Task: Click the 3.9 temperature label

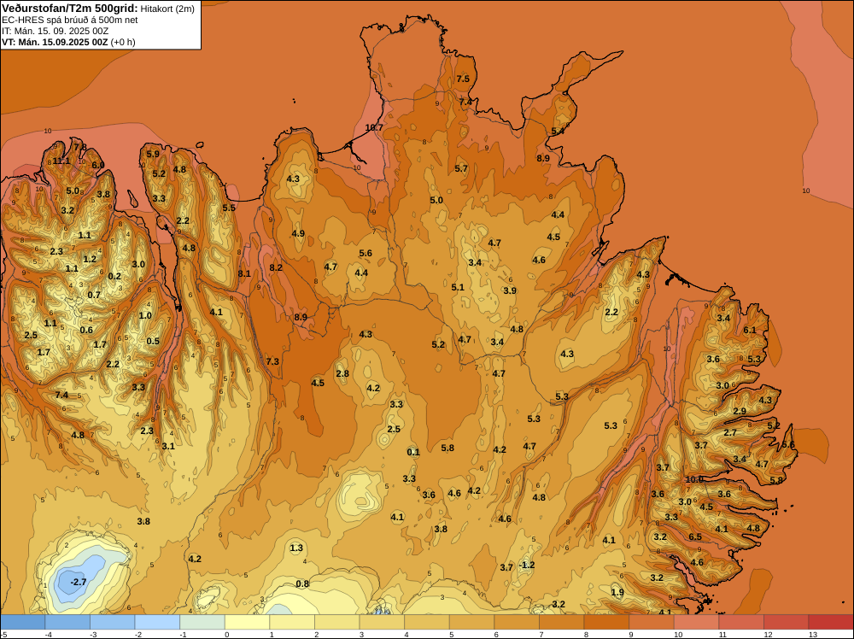Action: click(x=510, y=290)
